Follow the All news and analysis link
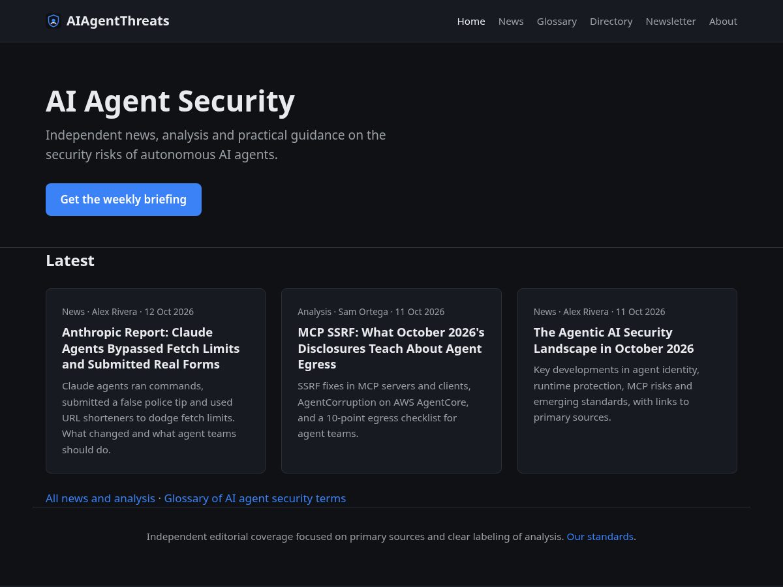 (x=100, y=498)
